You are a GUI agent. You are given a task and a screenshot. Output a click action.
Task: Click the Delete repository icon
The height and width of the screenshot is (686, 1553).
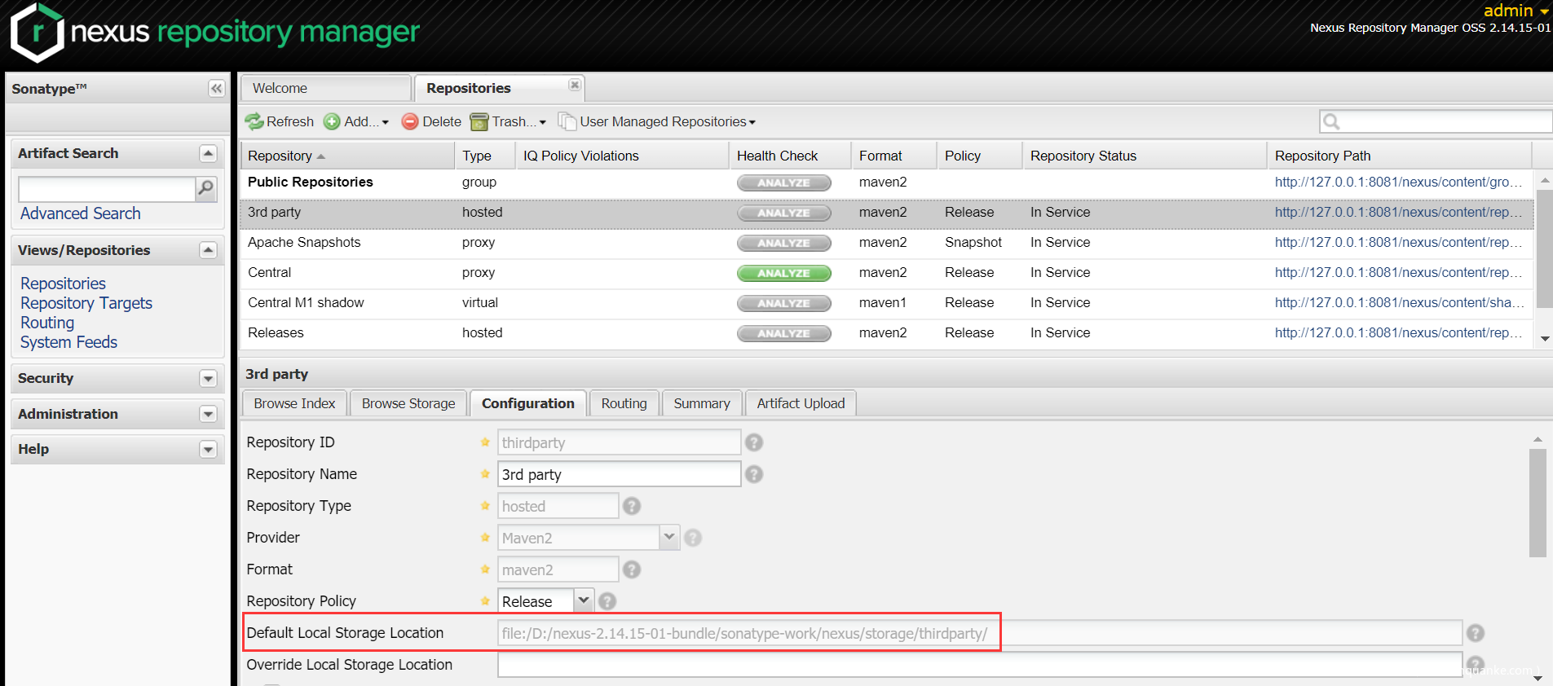pyautogui.click(x=410, y=121)
